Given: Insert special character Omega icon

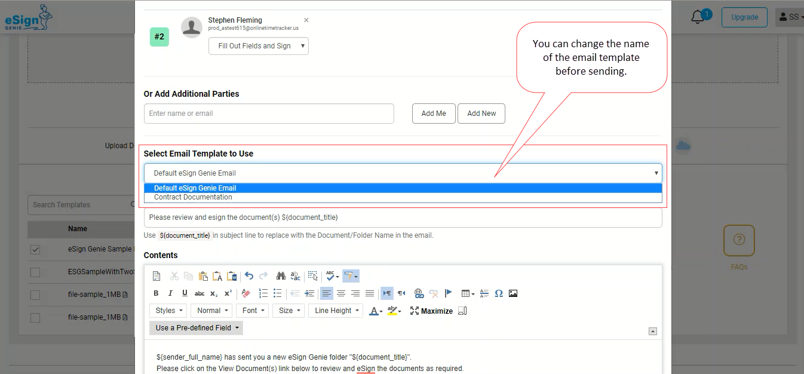Looking at the screenshot, I should [x=499, y=293].
